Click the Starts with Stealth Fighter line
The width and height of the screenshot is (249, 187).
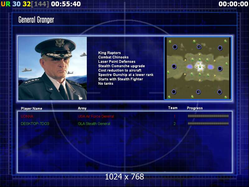(x=120, y=79)
